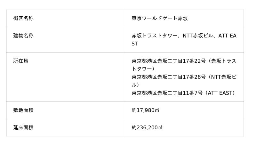
Task: Click the wrapped ル） address line
Action: [x=135, y=85]
